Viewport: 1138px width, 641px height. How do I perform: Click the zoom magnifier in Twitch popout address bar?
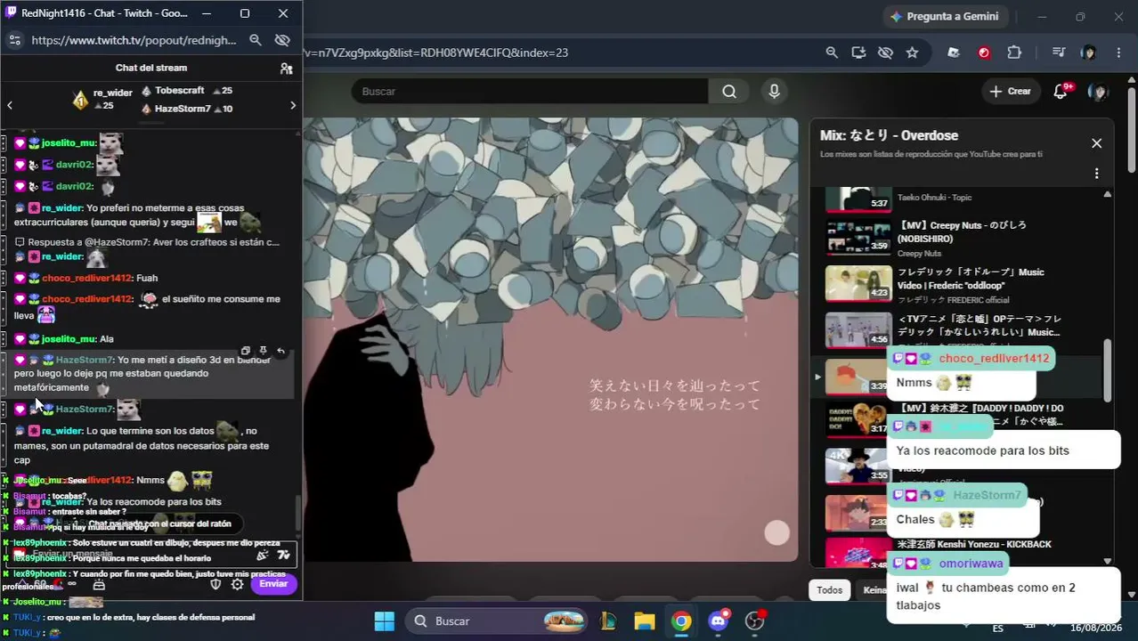[x=256, y=40]
